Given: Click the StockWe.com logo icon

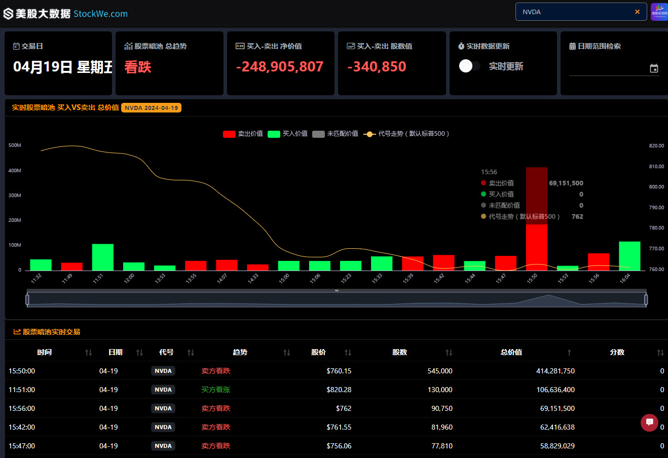Looking at the screenshot, I should pyautogui.click(x=8, y=14).
